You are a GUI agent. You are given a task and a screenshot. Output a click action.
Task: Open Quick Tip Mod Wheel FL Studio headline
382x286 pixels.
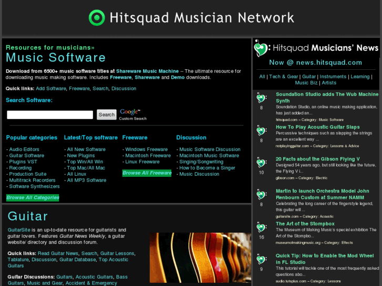click(325, 259)
